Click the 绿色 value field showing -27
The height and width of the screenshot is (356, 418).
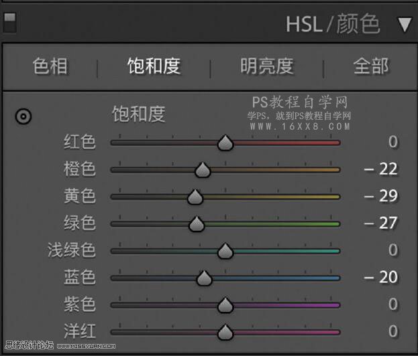[381, 223]
